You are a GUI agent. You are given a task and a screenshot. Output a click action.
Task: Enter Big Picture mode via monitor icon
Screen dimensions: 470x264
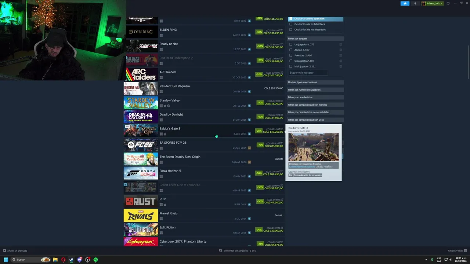448,3
